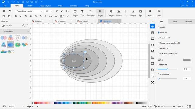195x109 pixels.
Task: Collapse the right format panel
Action: [x=152, y=21]
